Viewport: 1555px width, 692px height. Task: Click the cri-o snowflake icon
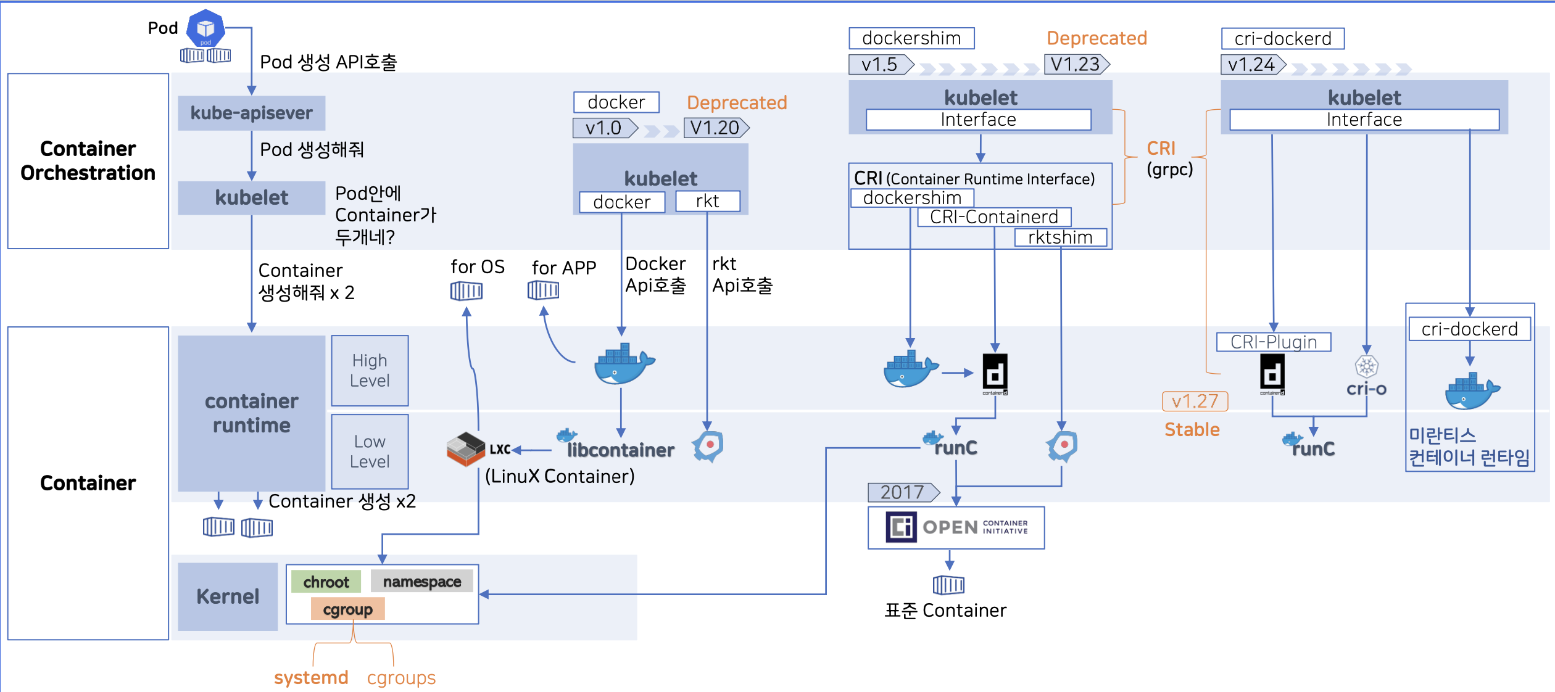1366,366
